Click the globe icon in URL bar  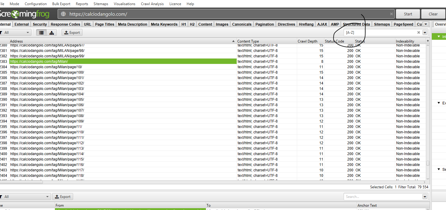63,14
